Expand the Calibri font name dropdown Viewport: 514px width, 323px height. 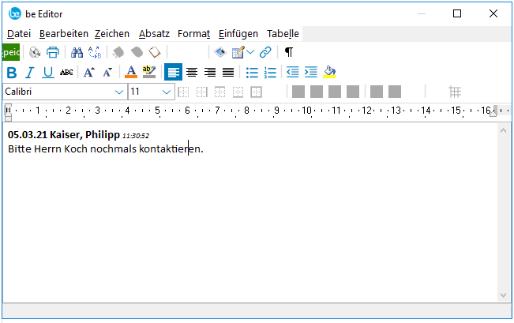119,92
